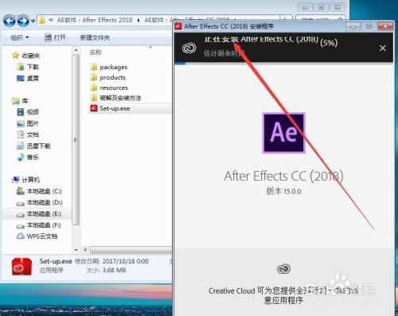Close the Explorer window
The width and height of the screenshot is (398, 316).
pos(338,7)
